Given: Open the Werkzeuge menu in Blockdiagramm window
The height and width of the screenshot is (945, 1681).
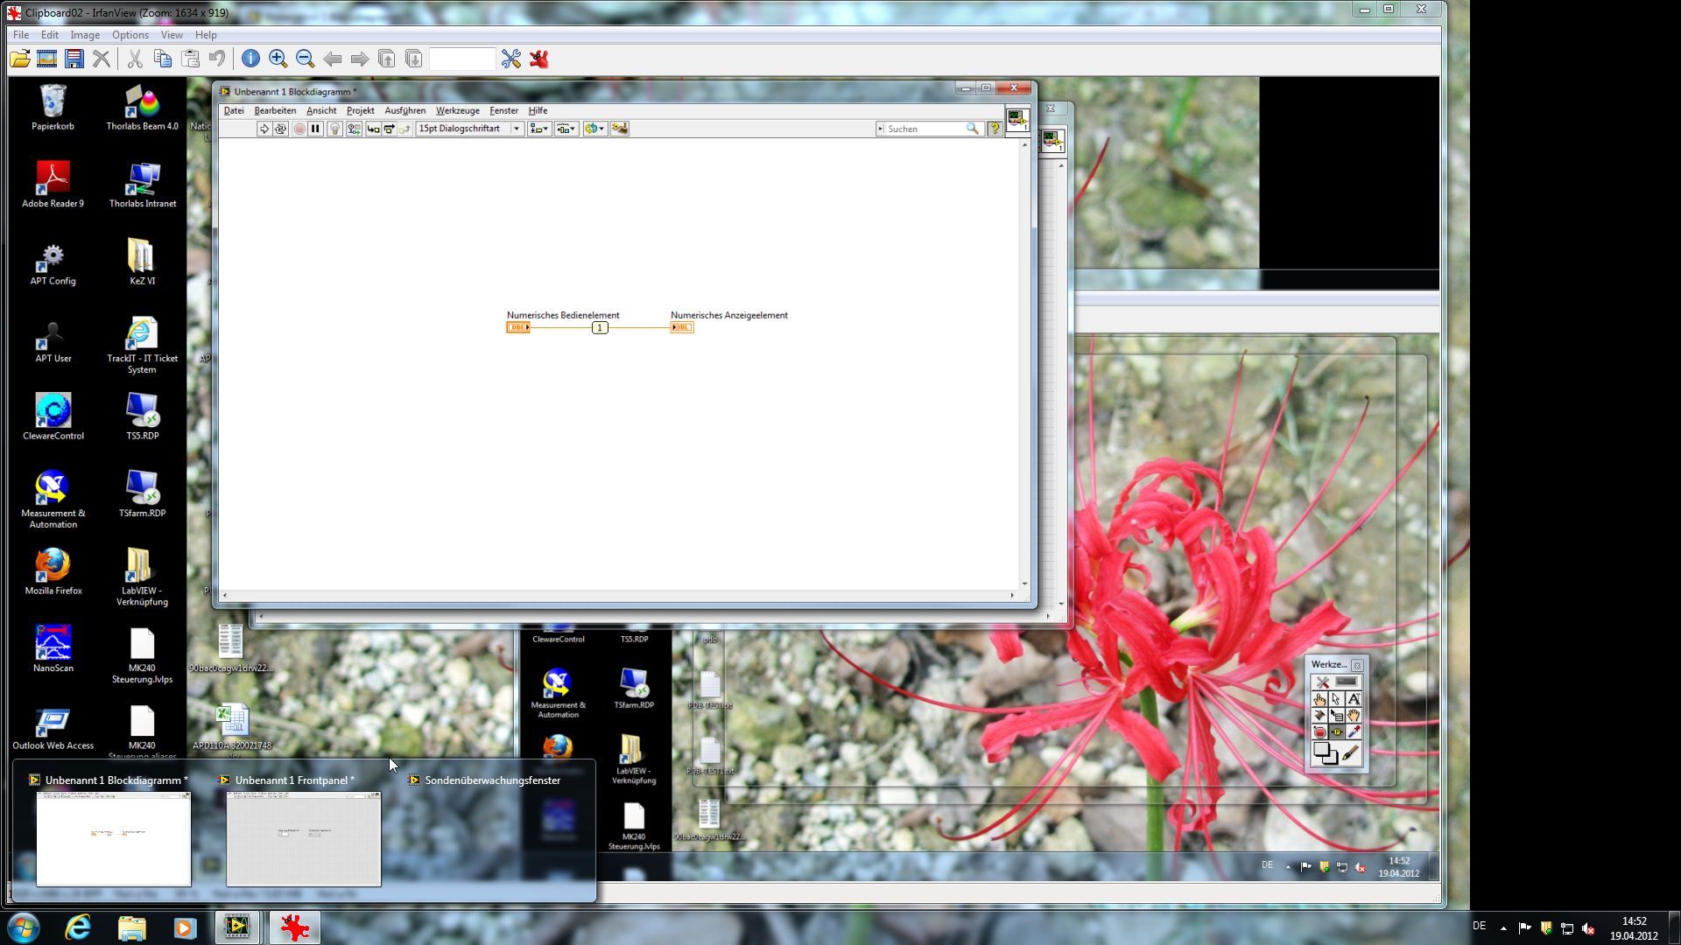Looking at the screenshot, I should [457, 110].
